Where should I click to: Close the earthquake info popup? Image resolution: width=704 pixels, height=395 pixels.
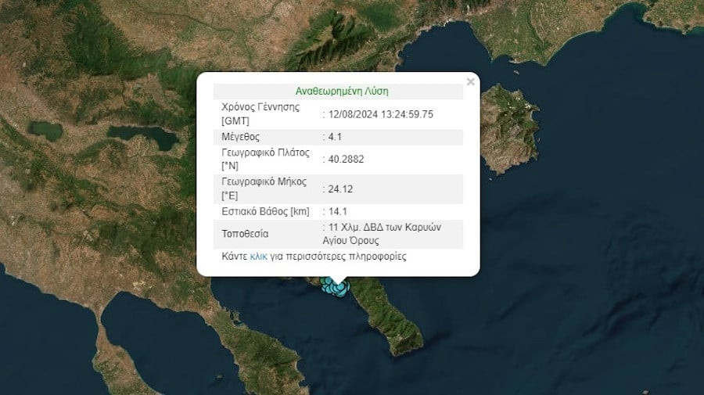point(470,81)
